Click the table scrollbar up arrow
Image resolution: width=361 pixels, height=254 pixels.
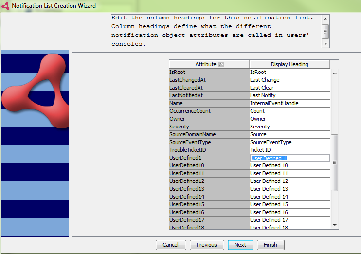tap(335, 73)
